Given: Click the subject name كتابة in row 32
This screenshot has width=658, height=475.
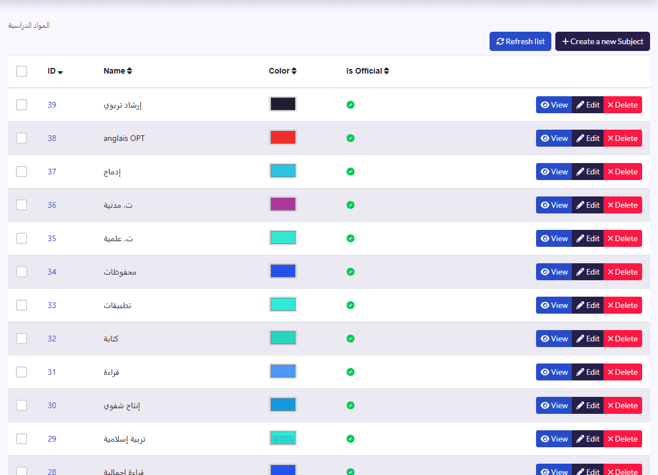Looking at the screenshot, I should [111, 339].
